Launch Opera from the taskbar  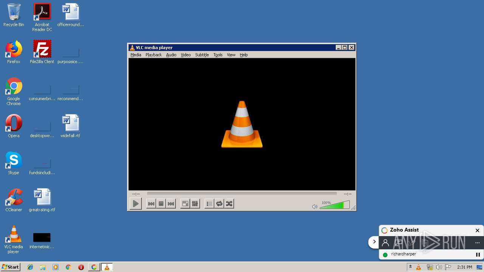81,267
